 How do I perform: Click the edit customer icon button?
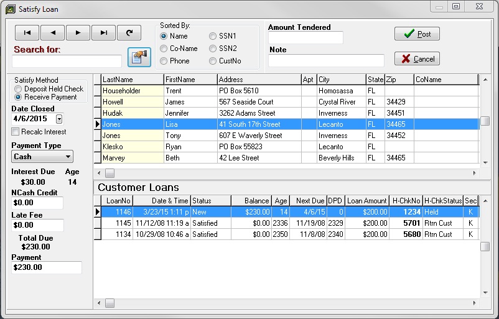[x=139, y=57]
